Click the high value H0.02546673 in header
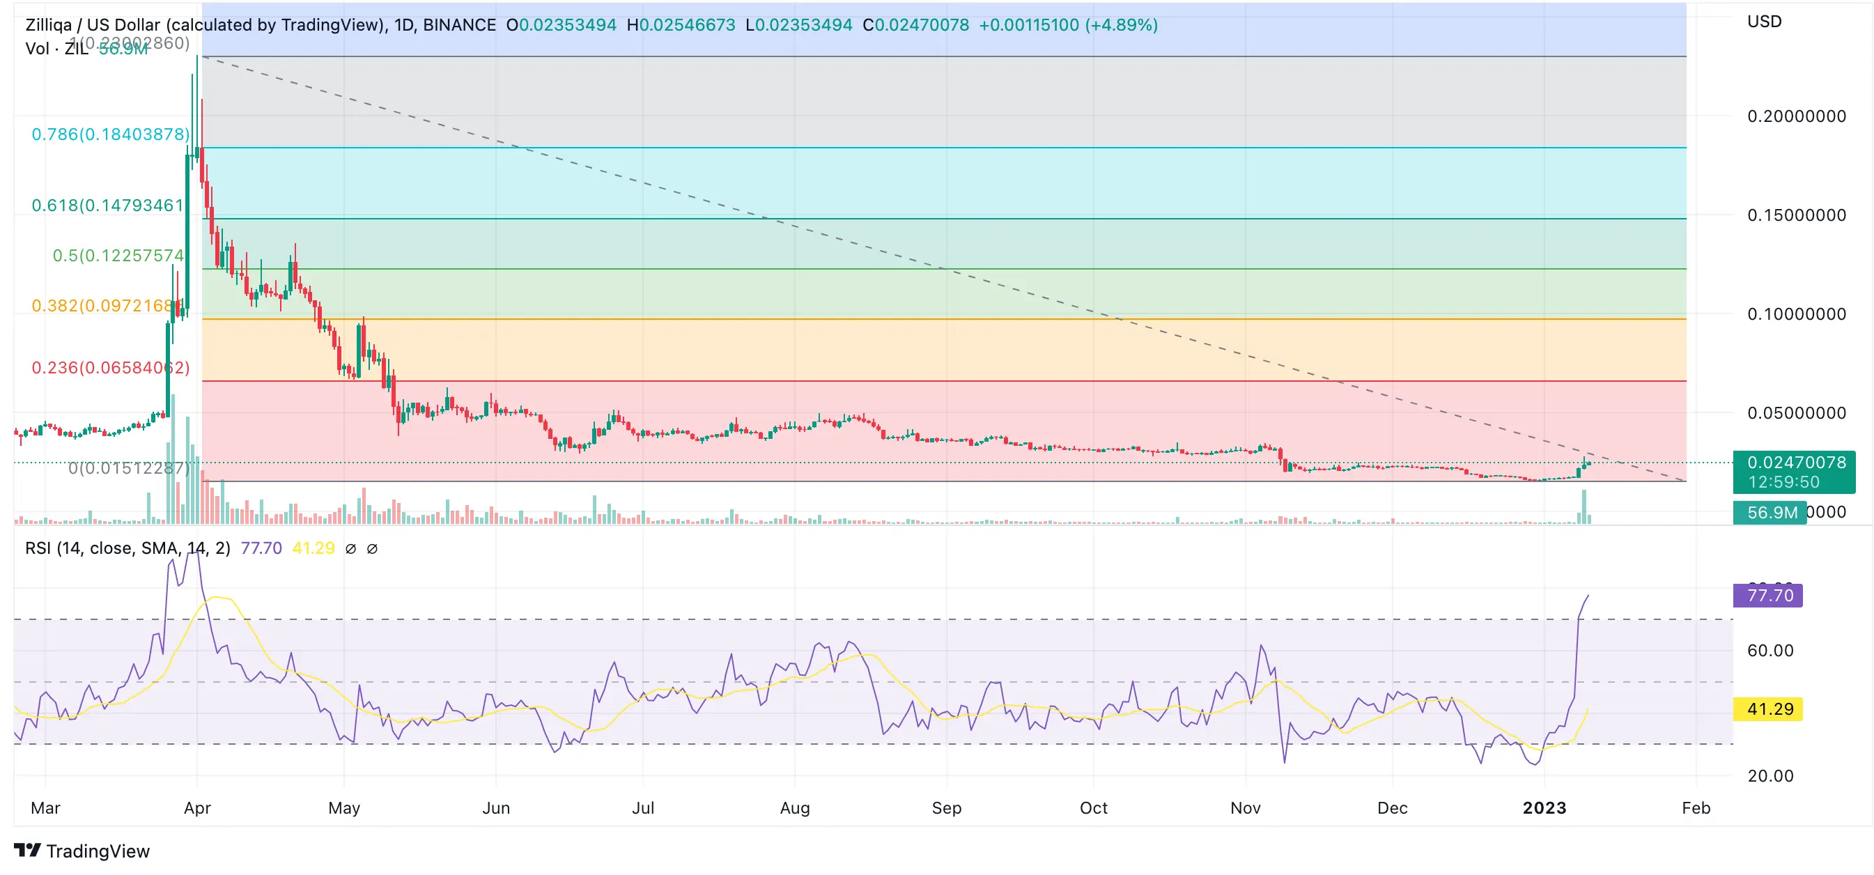 pos(681,24)
